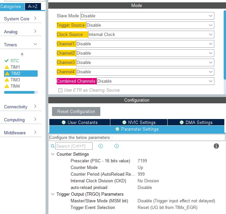Select TIM3 in the Timers list
Viewport: 226px width, 214px height.
tap(15, 80)
